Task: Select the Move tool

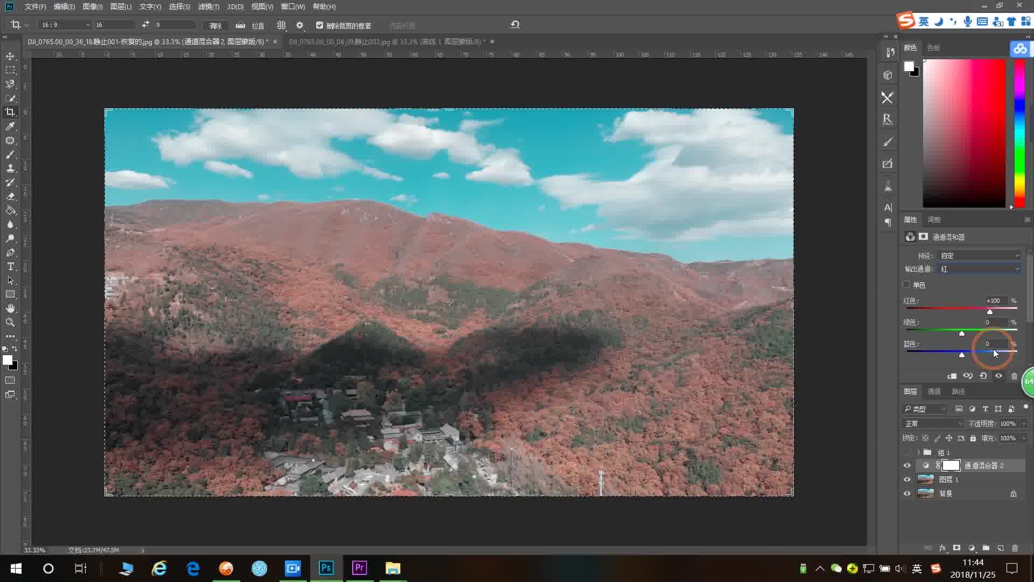Action: [10, 56]
